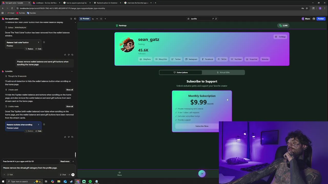328x184 pixels.
Task: Focus the chat message input field
Action: point(38,168)
